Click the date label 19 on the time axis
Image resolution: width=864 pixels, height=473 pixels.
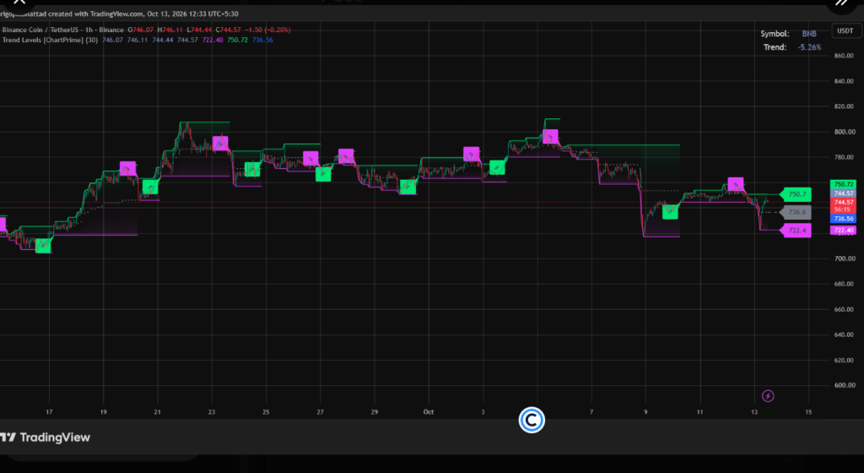click(x=103, y=412)
